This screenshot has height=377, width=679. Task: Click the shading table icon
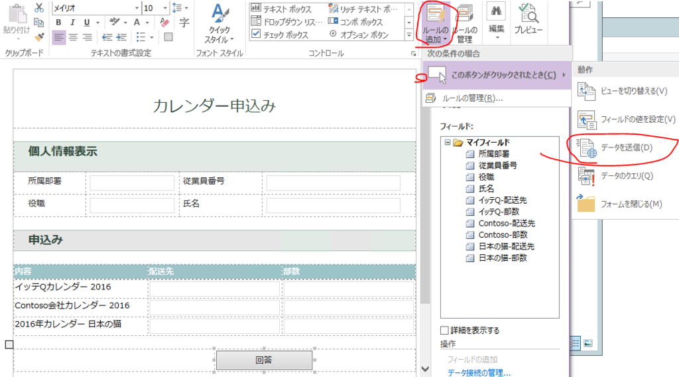pyautogui.click(x=168, y=37)
